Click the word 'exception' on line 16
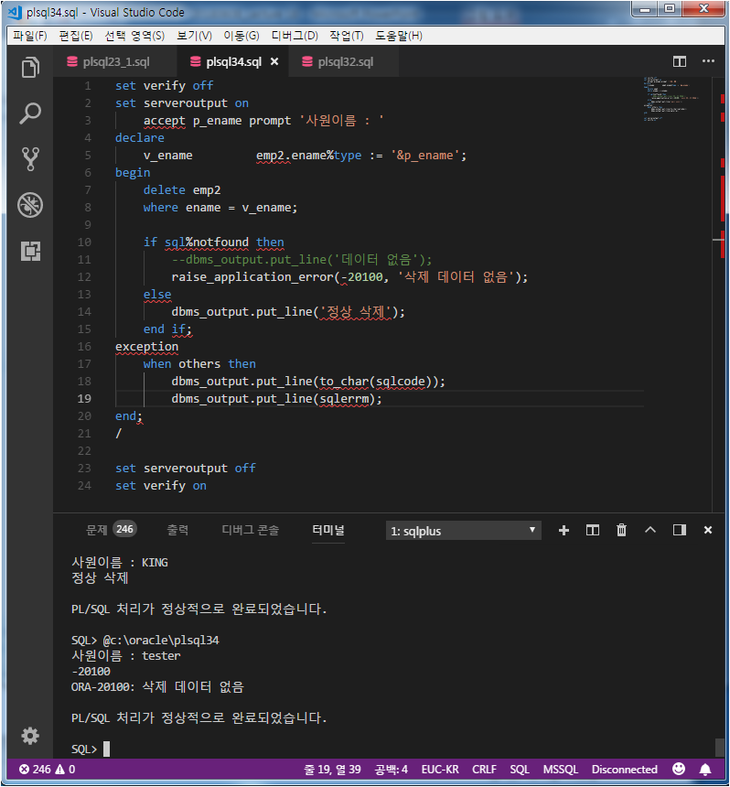Viewport: 730px width, 787px height. coord(146,347)
